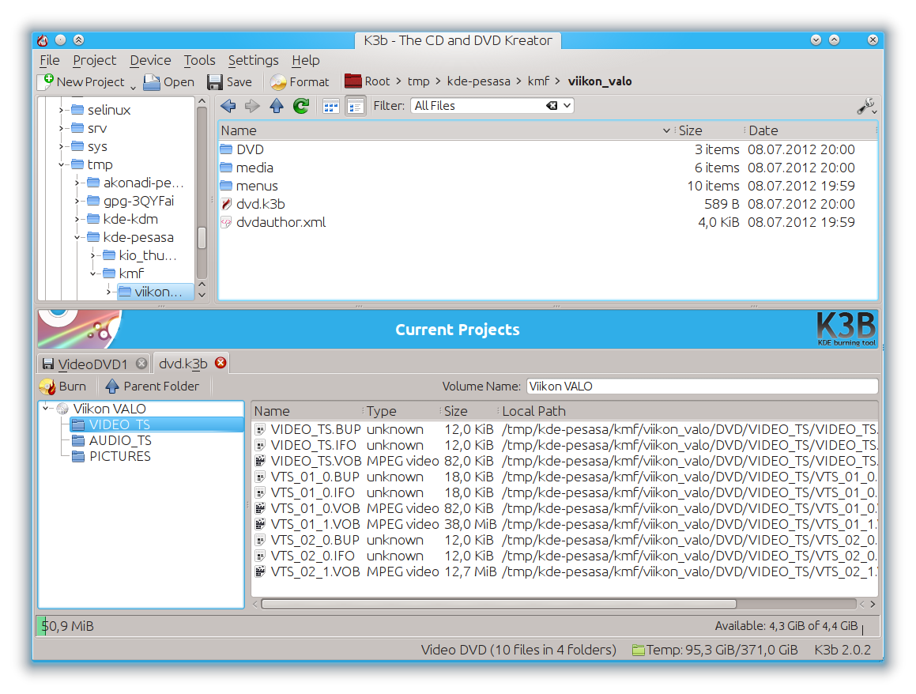The height and width of the screenshot is (694, 916).
Task: Open the Tools menu
Action: point(200,60)
